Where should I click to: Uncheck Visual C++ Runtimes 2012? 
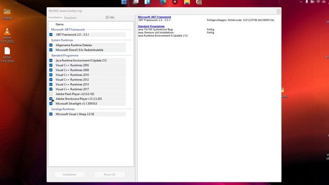(51, 80)
